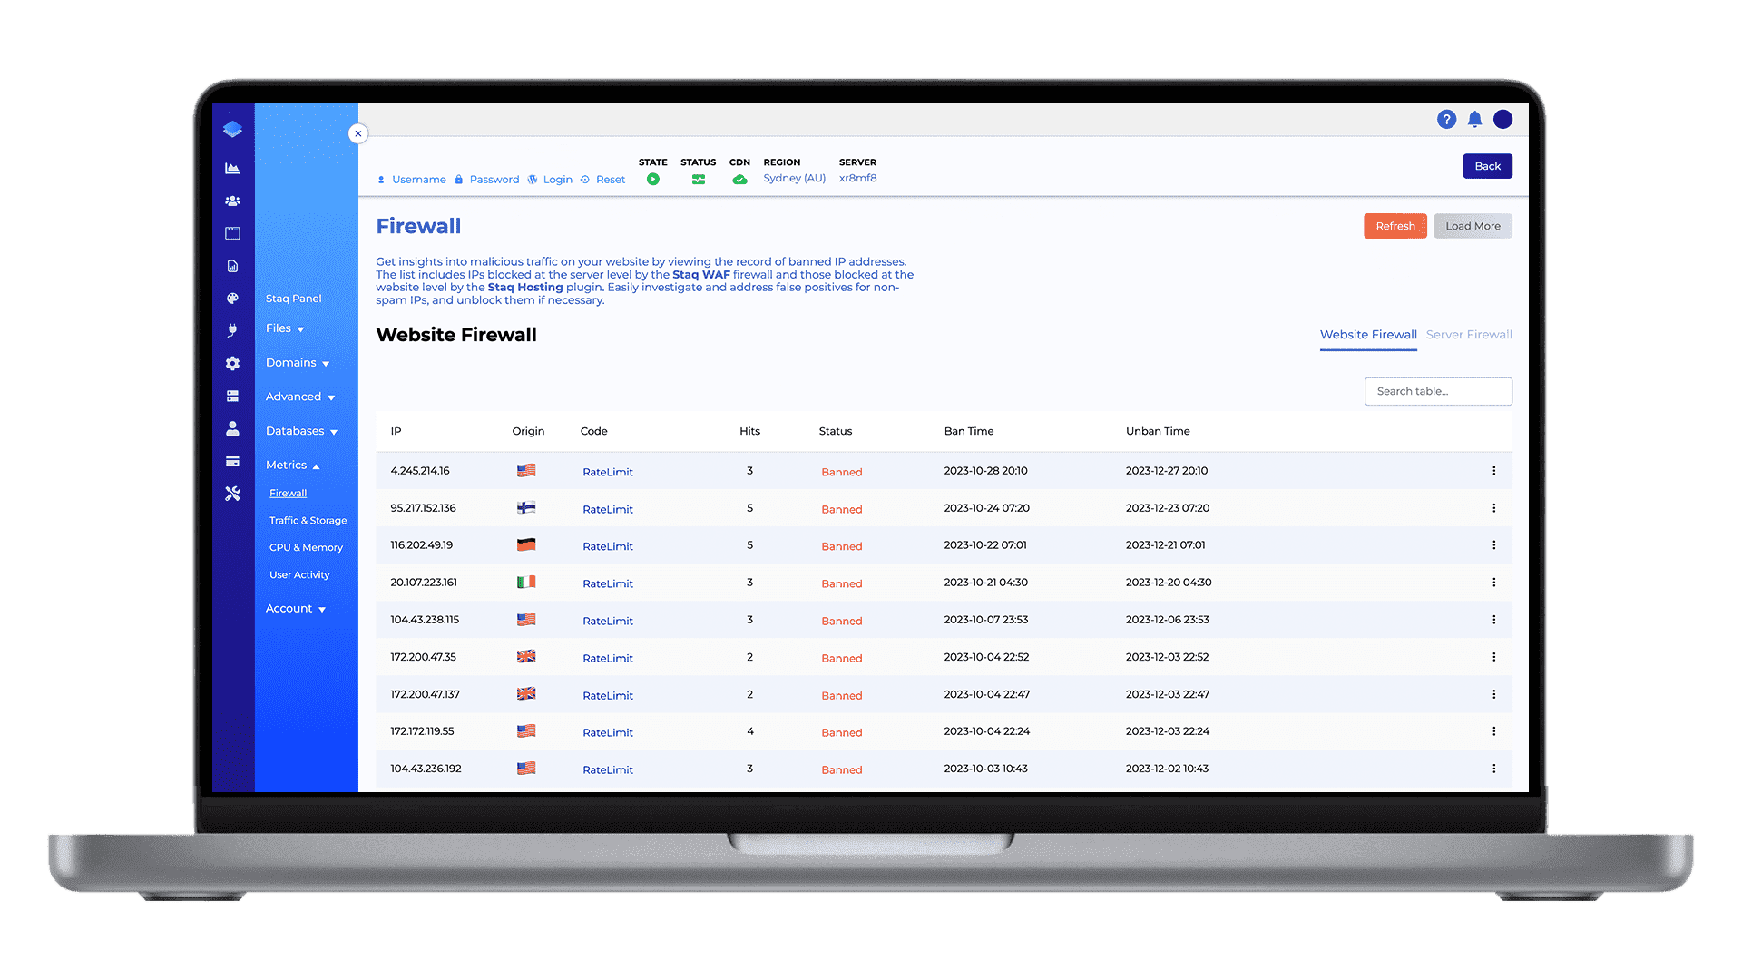The height and width of the screenshot is (980, 1742).
Task: Click the green STATUS health indicator
Action: tap(698, 179)
